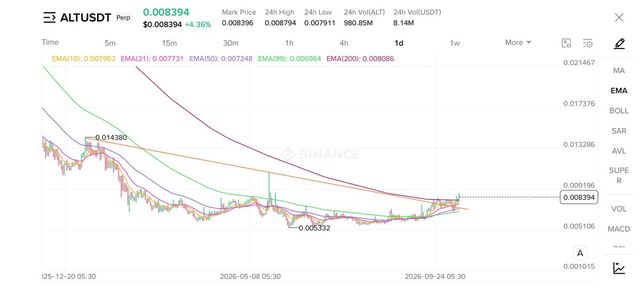Viewport: 640px width, 295px height.
Task: Select the drawing pencil tool
Action: coord(619,43)
